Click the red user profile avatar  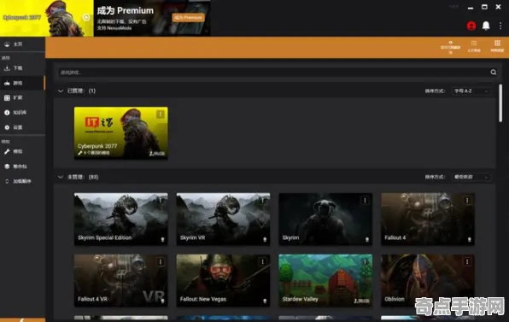point(471,26)
